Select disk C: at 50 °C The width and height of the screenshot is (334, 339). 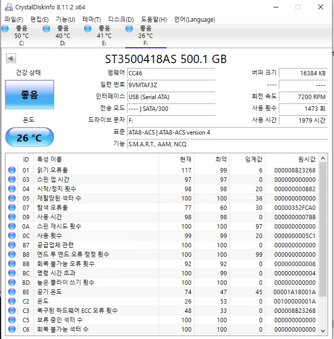[21, 35]
